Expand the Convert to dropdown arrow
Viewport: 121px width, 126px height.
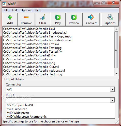pos(112,90)
